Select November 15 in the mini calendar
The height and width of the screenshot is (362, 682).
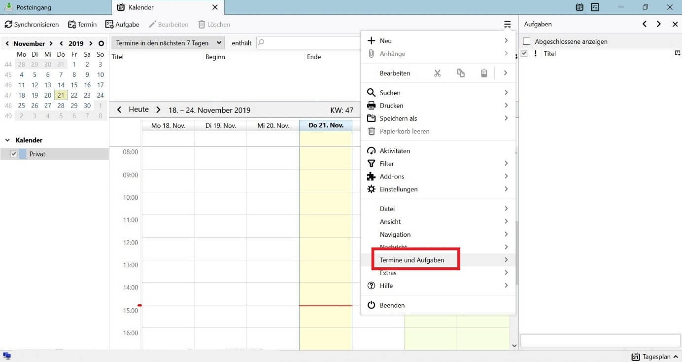[x=74, y=85]
